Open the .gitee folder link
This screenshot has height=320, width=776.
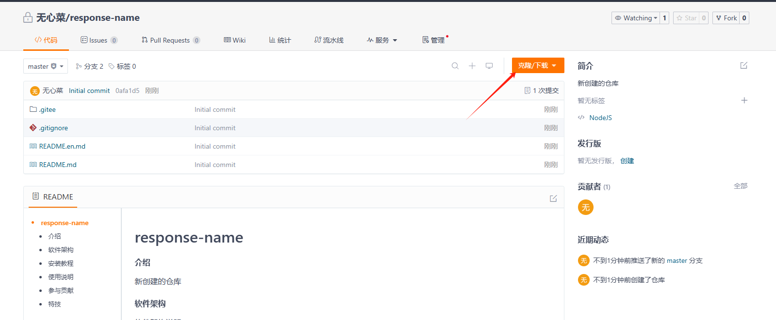pos(48,109)
